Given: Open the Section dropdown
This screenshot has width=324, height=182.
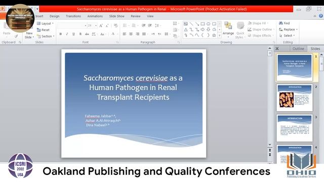Looking at the screenshot, I should click(46, 36).
